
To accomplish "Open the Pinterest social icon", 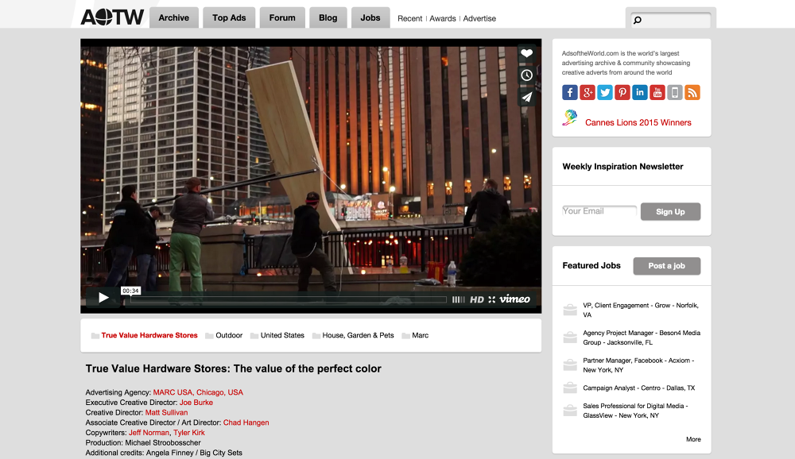I will click(622, 92).
